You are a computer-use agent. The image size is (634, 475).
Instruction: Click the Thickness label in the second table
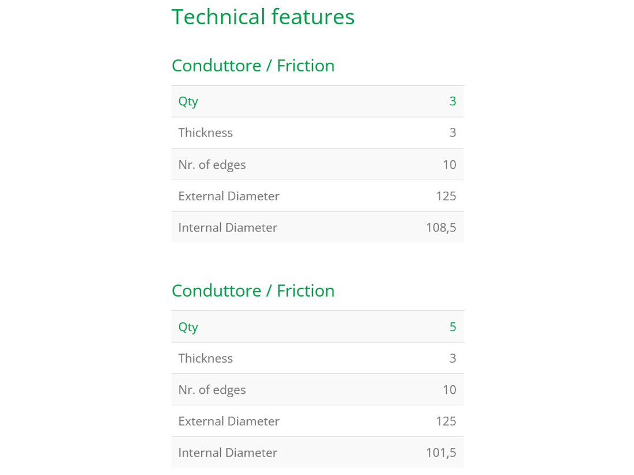coord(205,358)
